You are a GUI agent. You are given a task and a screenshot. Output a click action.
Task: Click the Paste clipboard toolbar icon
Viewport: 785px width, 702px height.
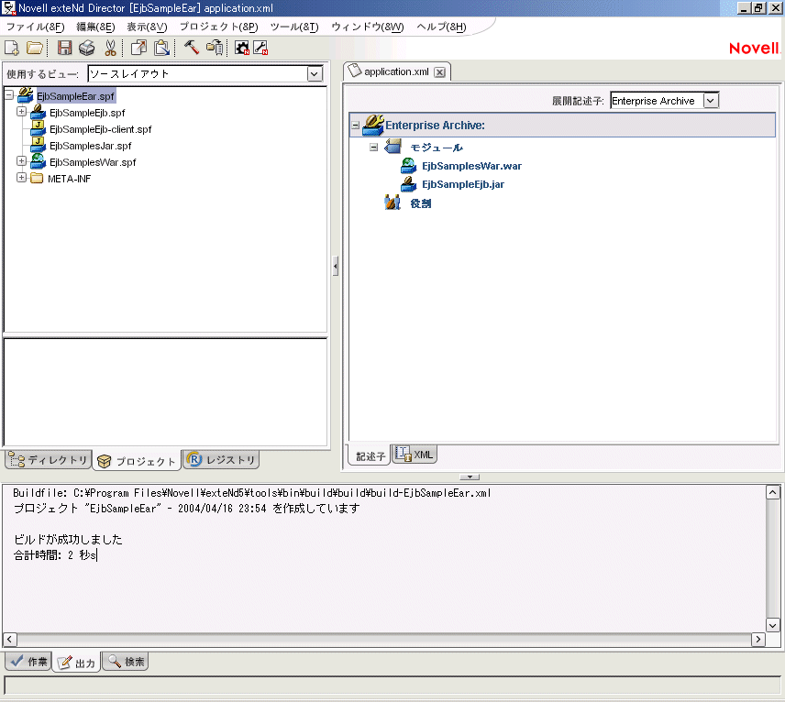click(x=161, y=48)
